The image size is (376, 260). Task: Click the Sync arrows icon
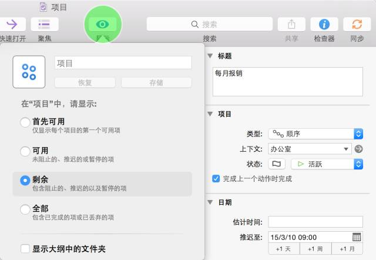(357, 24)
